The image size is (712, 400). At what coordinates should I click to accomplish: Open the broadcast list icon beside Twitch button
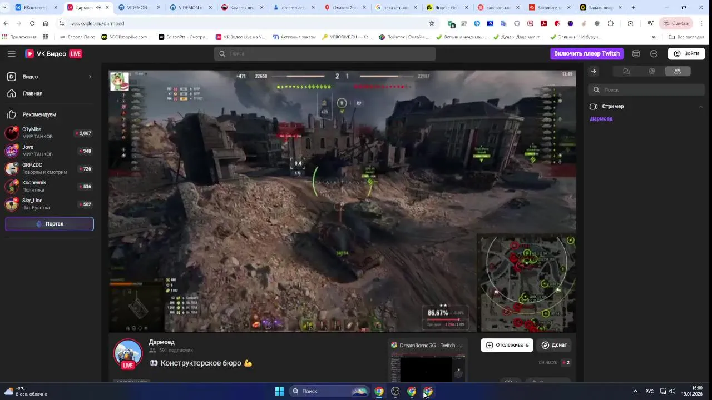[636, 54]
